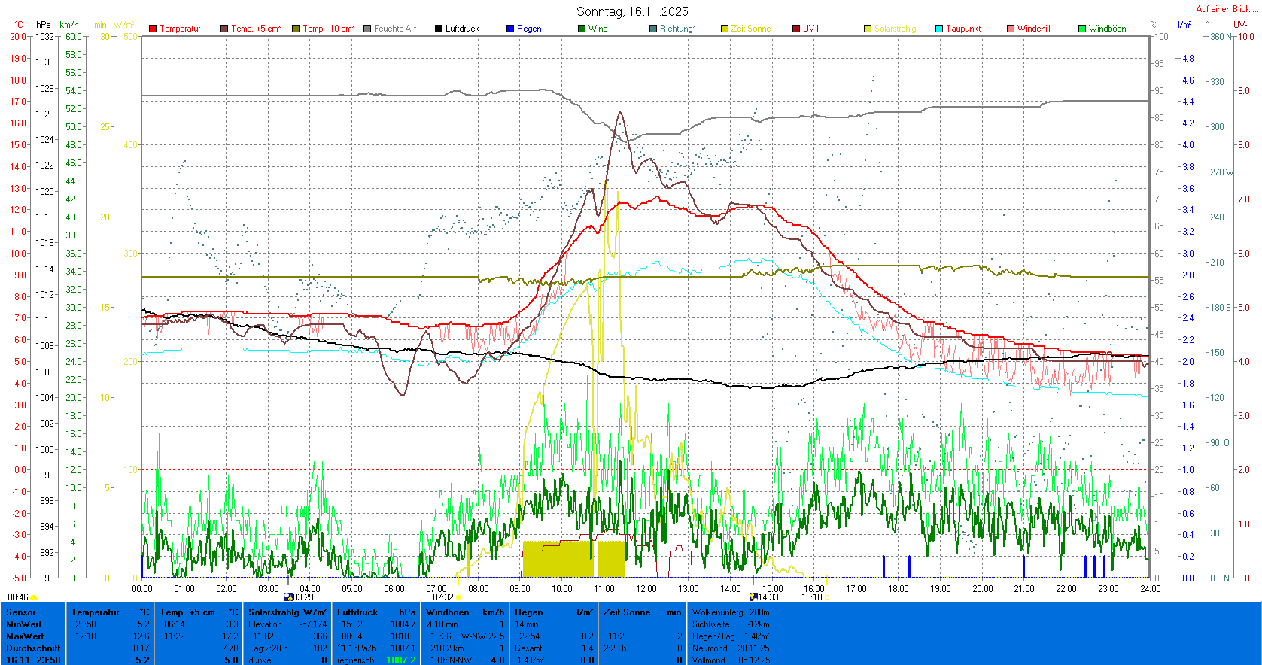Click the sun icon next to 08:46
The image size is (1262, 665).
click(34, 598)
